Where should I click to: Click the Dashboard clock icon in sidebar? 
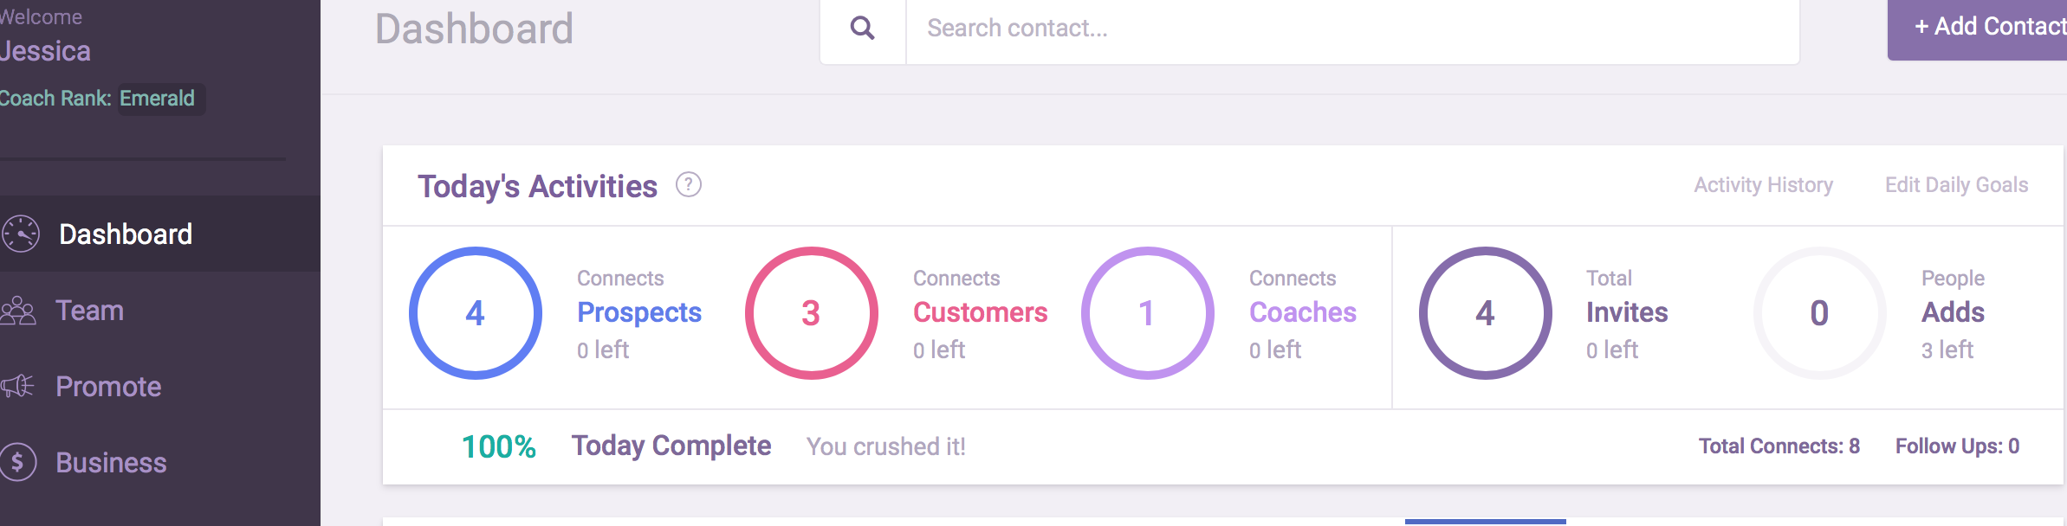pos(20,234)
